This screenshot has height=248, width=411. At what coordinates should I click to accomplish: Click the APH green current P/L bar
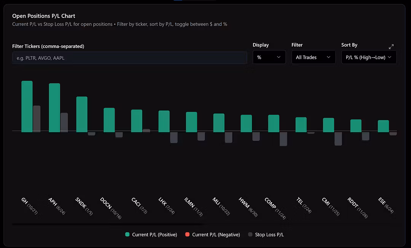(54, 108)
